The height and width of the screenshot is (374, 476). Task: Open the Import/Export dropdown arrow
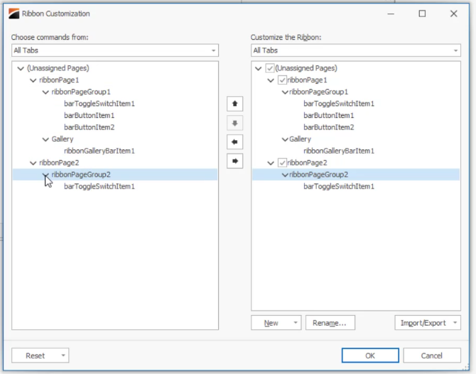(455, 323)
